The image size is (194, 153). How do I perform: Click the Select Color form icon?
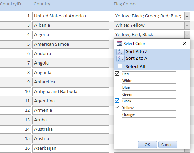(x=119, y=43)
